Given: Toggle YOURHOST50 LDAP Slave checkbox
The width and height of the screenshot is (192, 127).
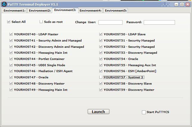Looking at the screenshot, I should click(x=101, y=34).
